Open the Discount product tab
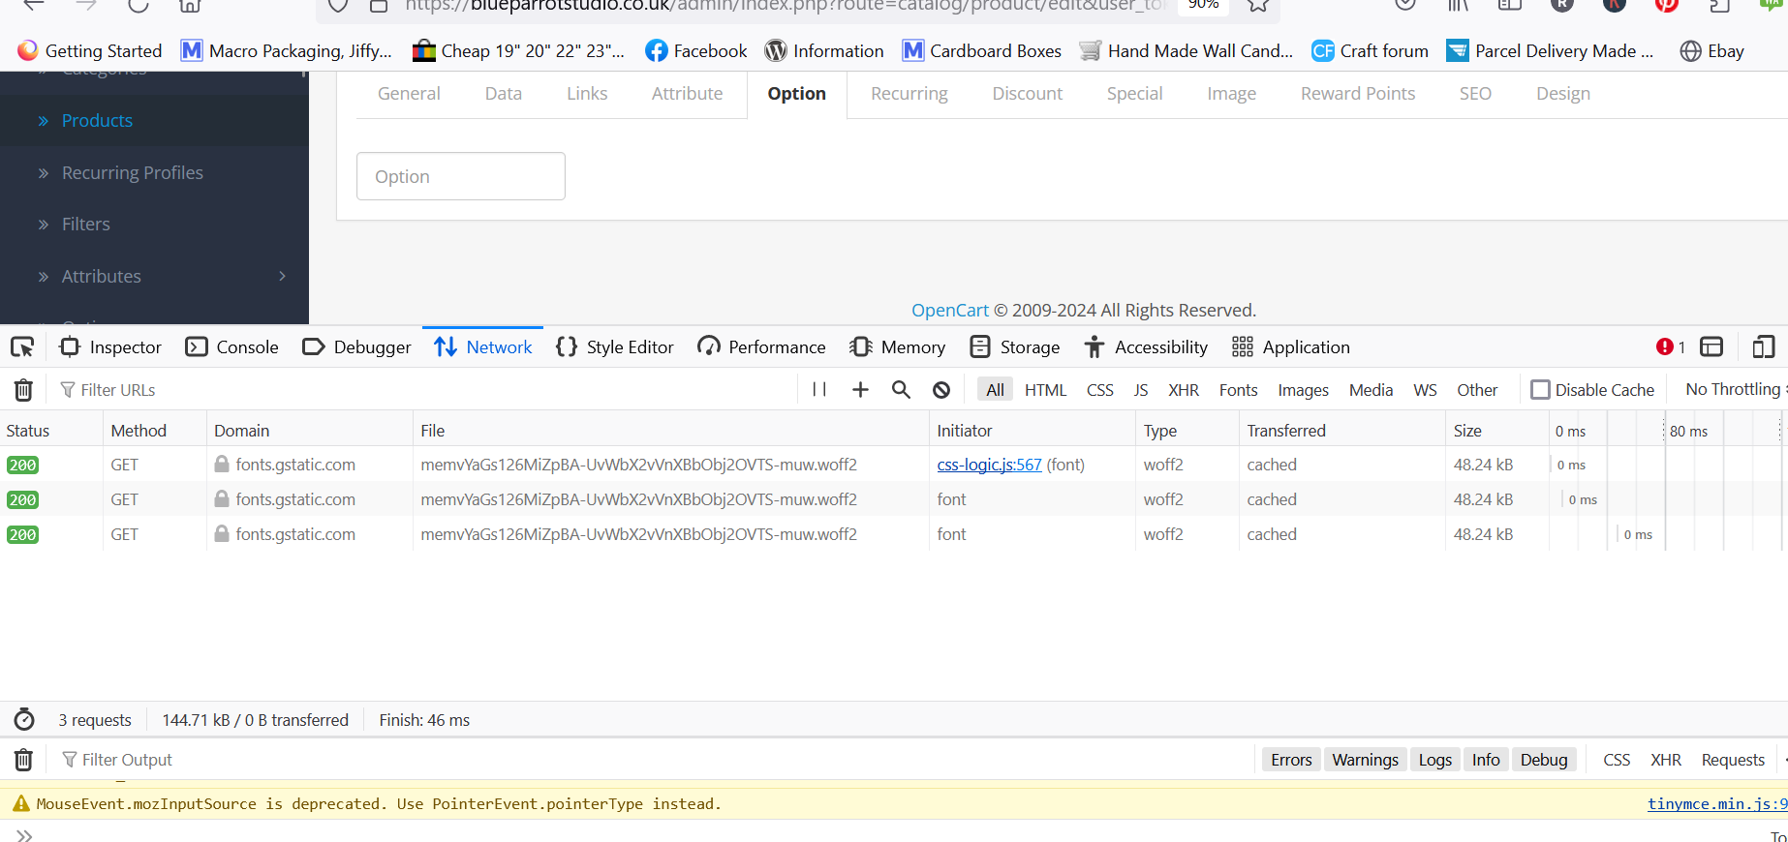 point(1027,94)
